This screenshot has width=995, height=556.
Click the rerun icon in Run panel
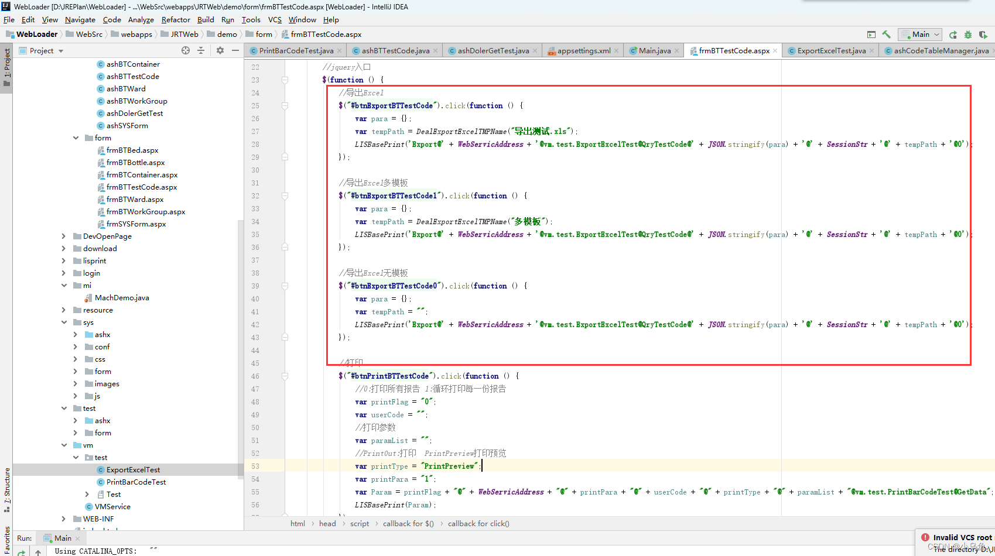click(x=22, y=552)
